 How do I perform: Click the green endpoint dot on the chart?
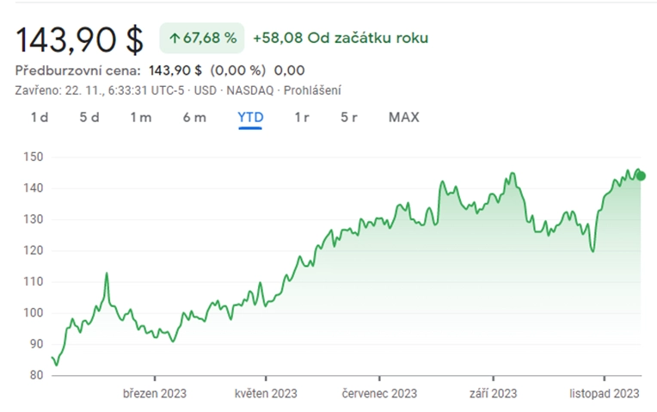coord(641,176)
